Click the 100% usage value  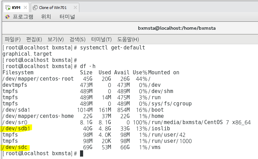coord(140,122)
